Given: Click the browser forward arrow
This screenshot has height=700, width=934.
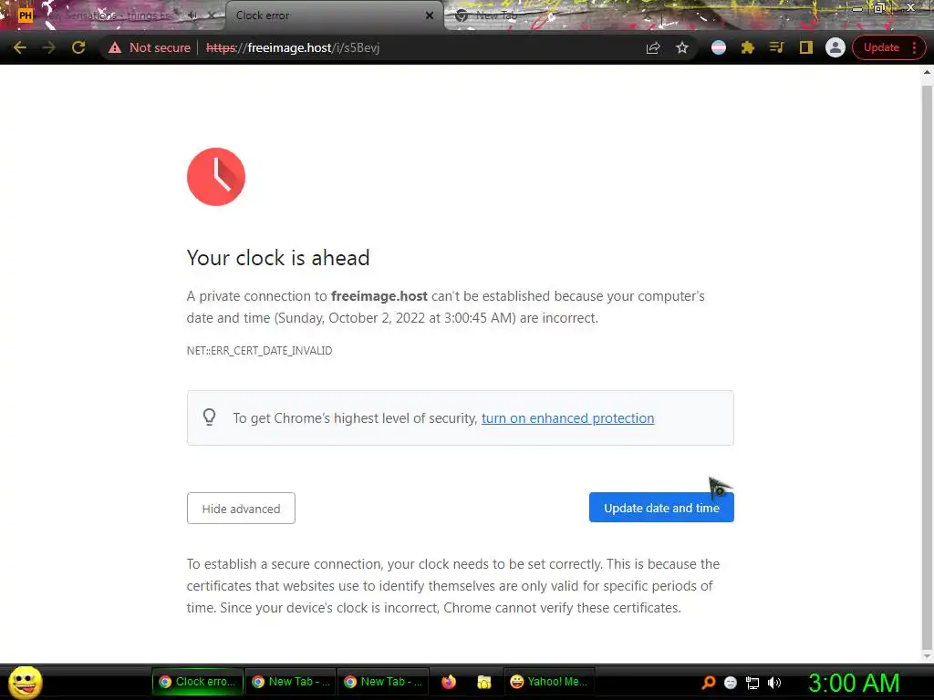Looking at the screenshot, I should pos(49,47).
